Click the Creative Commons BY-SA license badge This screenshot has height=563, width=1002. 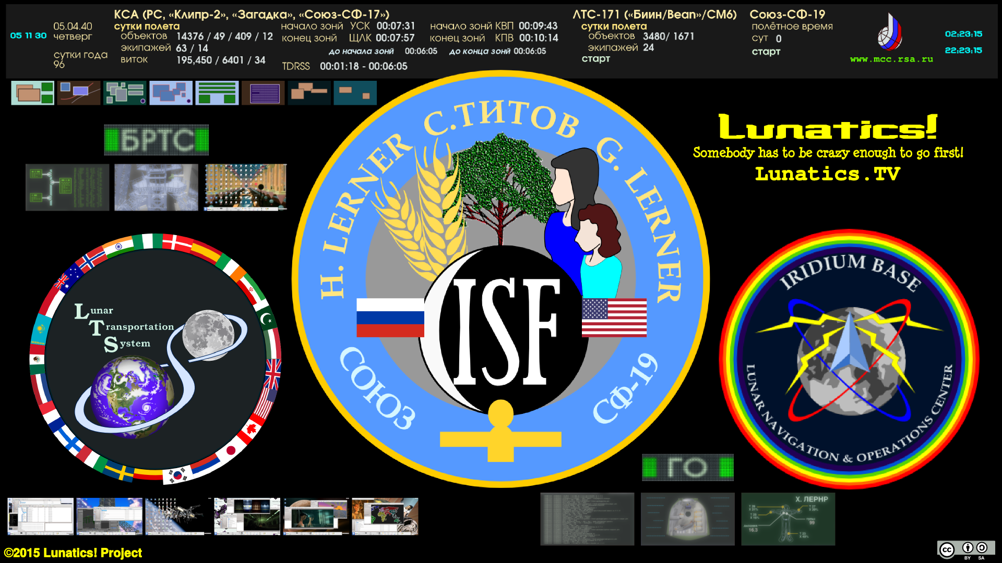tap(965, 550)
